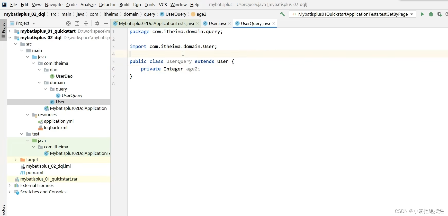Click the itheima breadcrumb
The image size is (448, 216).
point(111,14)
